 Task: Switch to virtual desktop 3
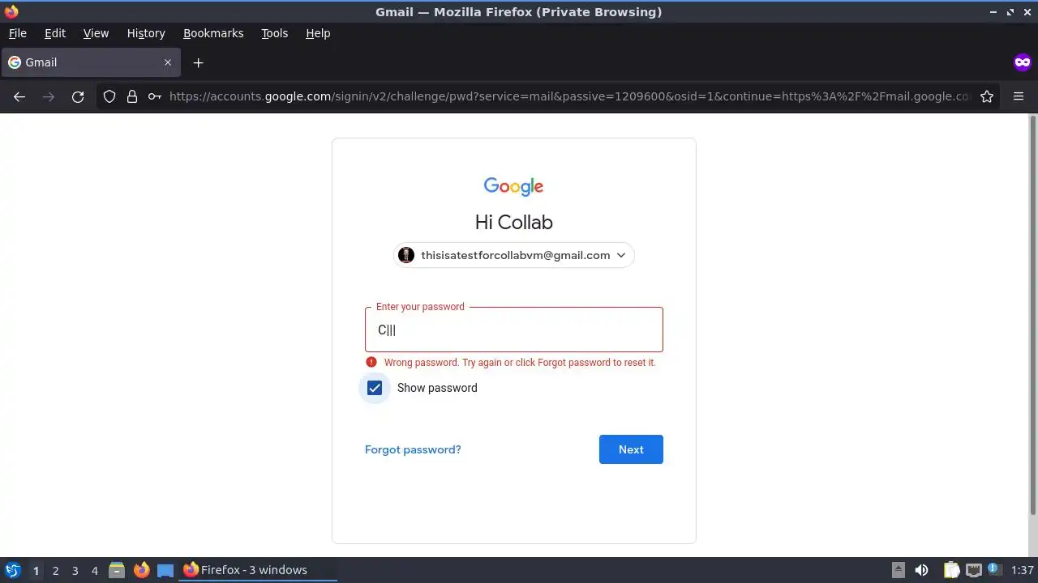75,570
